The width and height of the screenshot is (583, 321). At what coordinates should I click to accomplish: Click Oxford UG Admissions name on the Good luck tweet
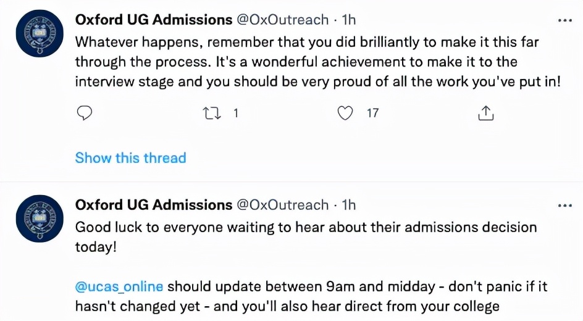point(153,204)
